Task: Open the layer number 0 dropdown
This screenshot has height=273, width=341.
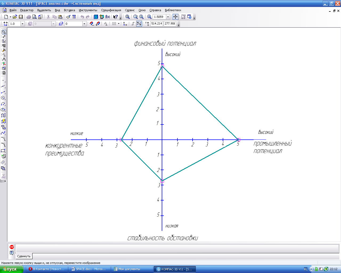Action: [84, 24]
